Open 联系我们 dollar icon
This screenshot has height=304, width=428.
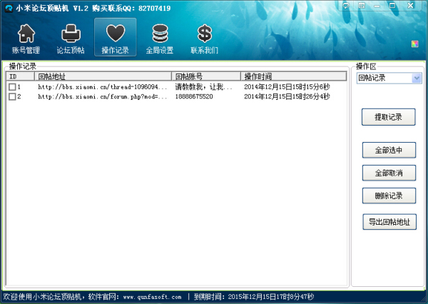204,39
